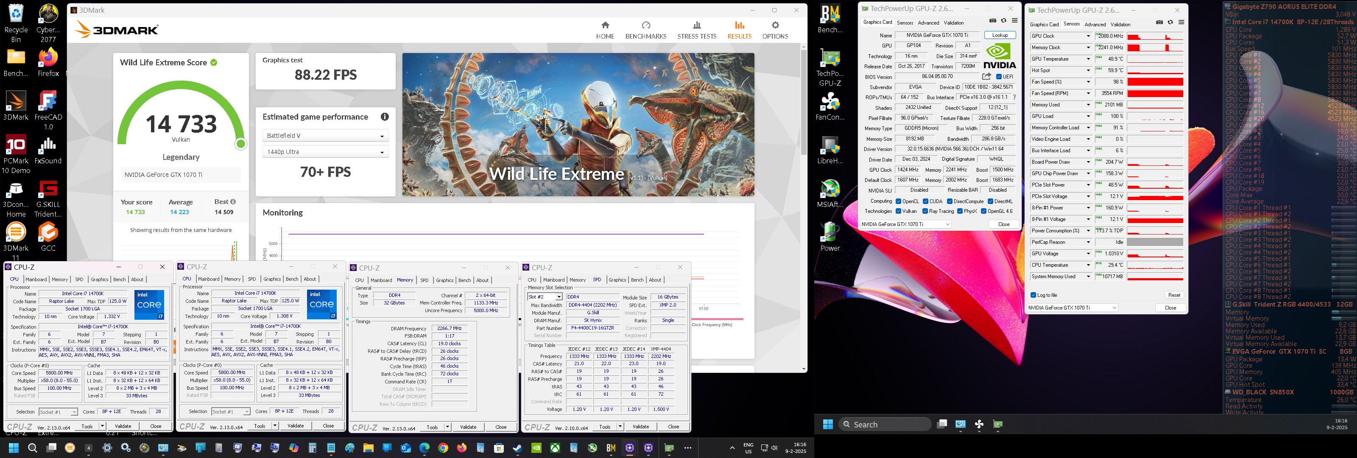Open 3DMark BENCHMARKS section
This screenshot has height=458, width=1357.
[x=646, y=30]
